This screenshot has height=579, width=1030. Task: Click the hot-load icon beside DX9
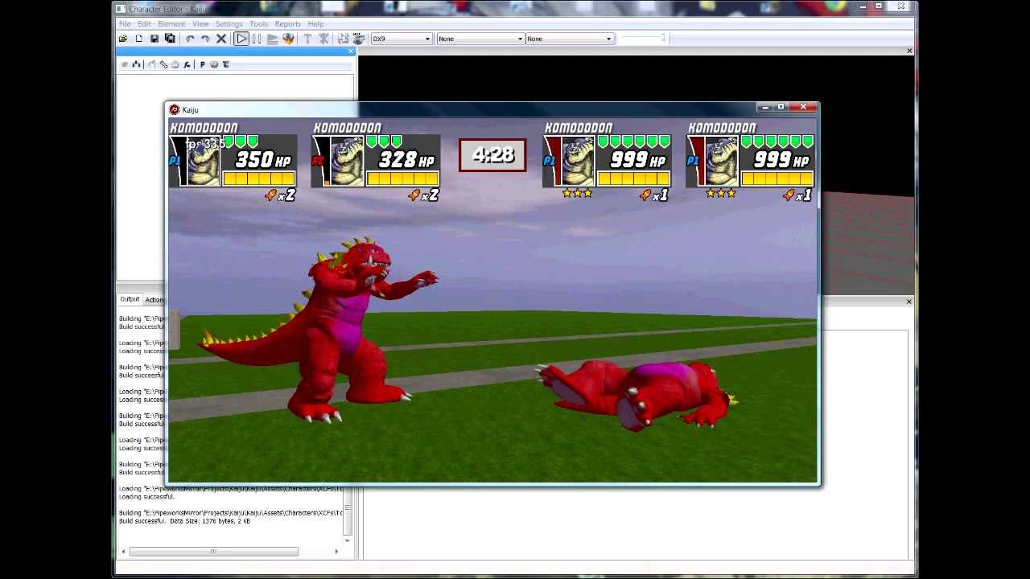[358, 39]
